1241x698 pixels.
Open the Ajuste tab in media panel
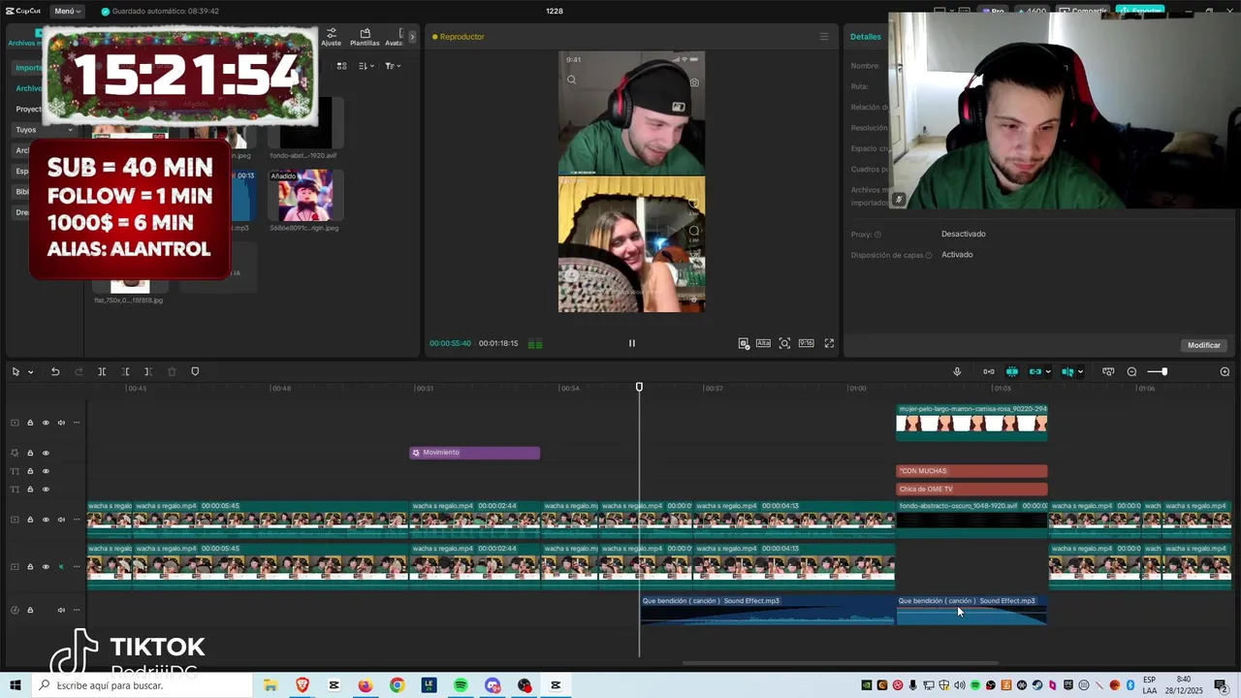[332, 37]
